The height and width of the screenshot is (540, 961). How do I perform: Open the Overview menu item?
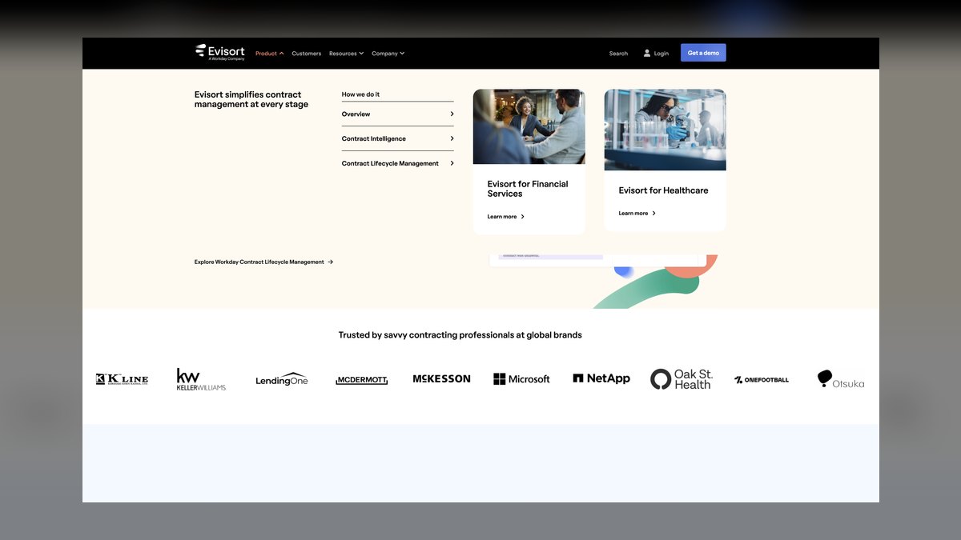point(397,114)
